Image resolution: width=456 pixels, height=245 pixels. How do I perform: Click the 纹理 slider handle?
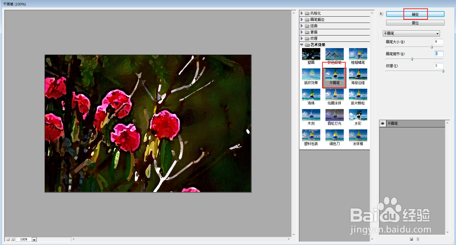(443, 71)
